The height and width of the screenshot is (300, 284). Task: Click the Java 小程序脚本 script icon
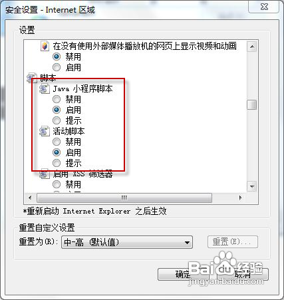point(44,88)
